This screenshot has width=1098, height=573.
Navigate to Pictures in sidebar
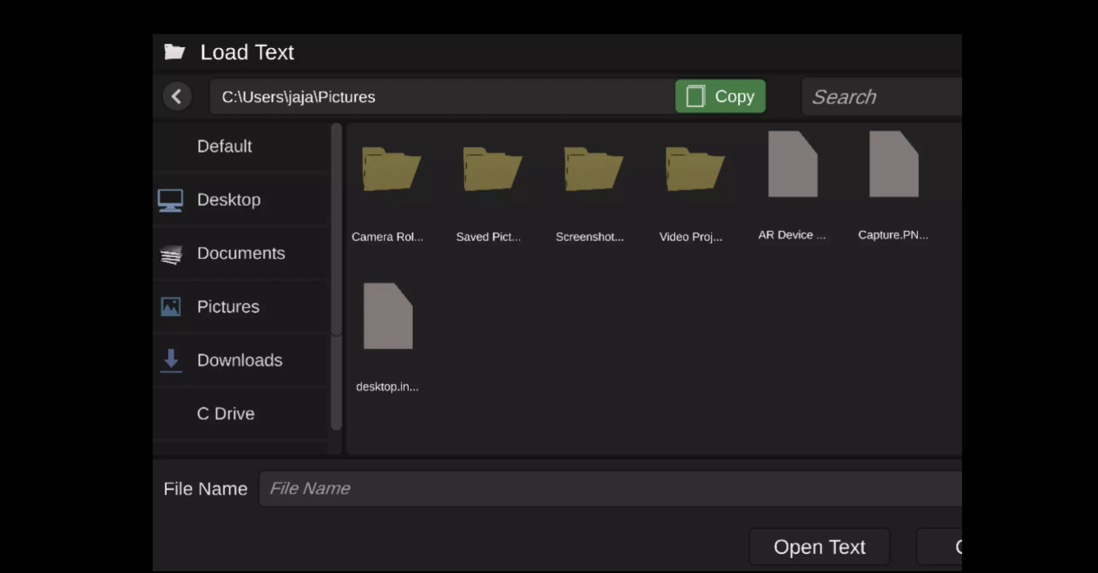click(x=228, y=307)
